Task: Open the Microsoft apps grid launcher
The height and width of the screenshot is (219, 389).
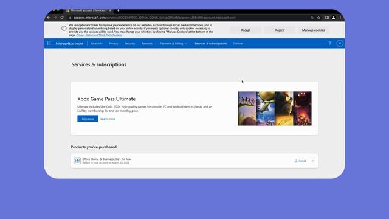Action: tap(49, 43)
